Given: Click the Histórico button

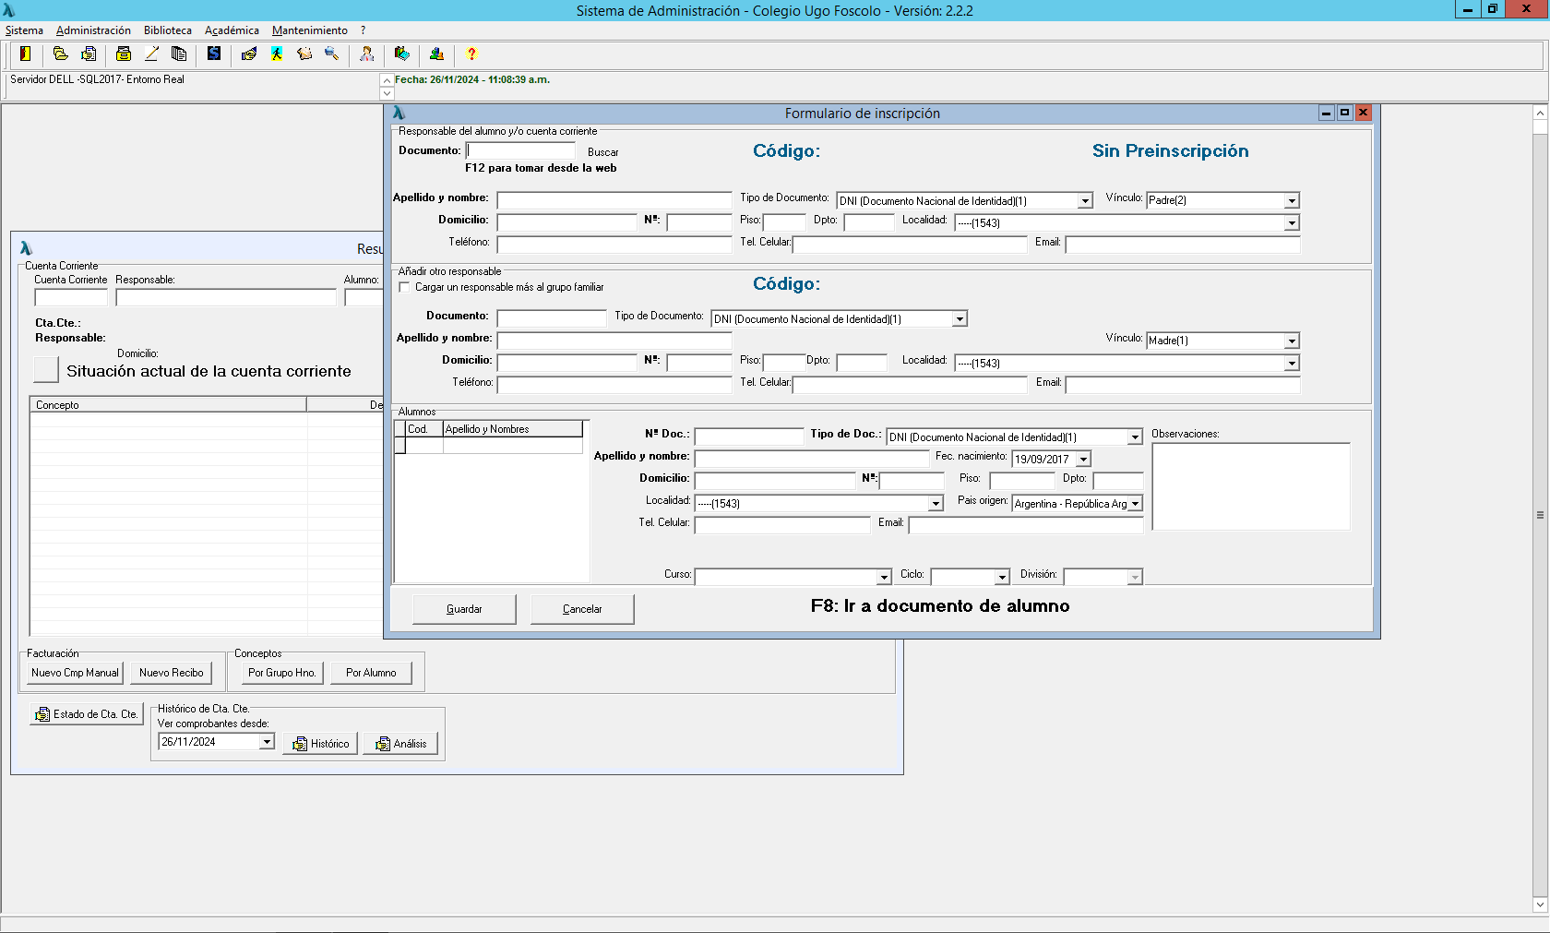Looking at the screenshot, I should 320,744.
